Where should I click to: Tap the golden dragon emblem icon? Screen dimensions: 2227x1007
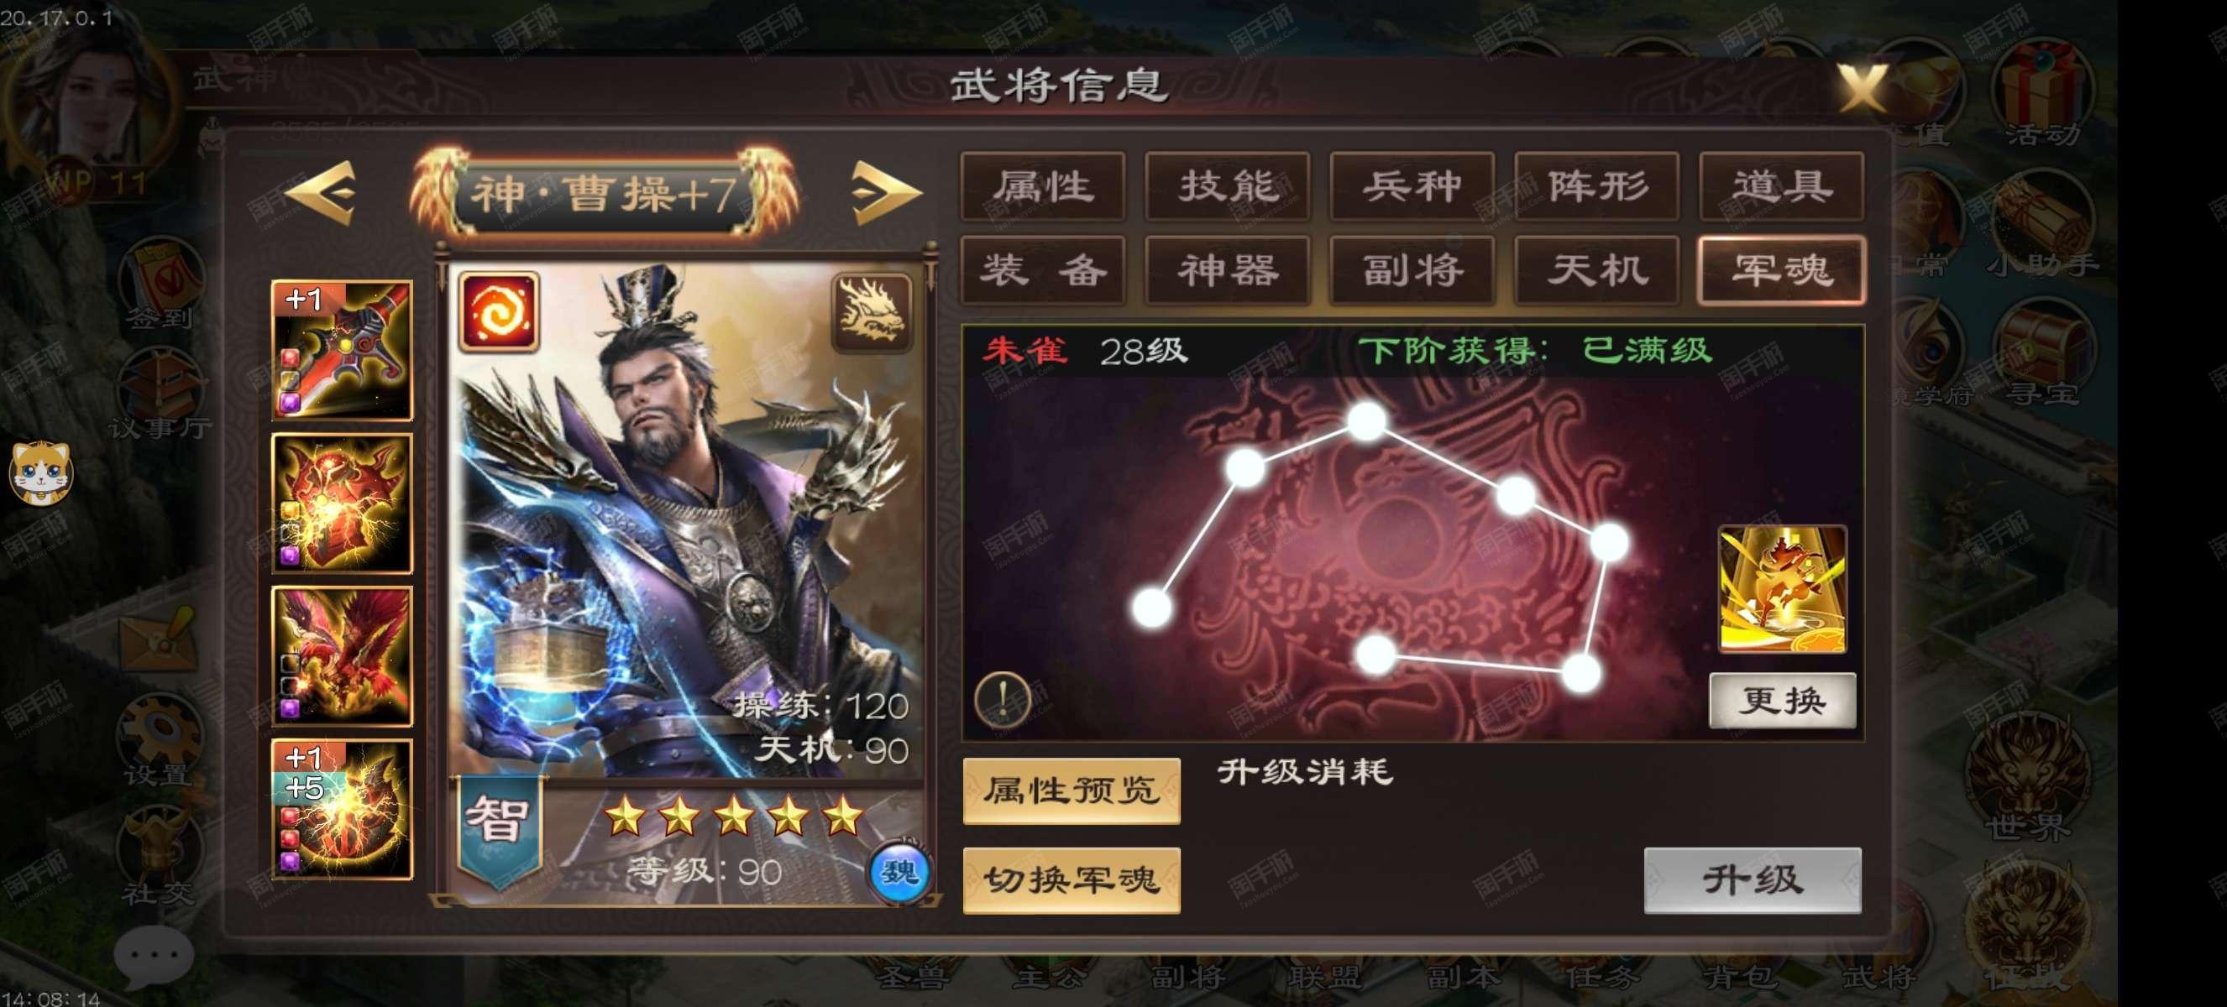click(x=872, y=312)
